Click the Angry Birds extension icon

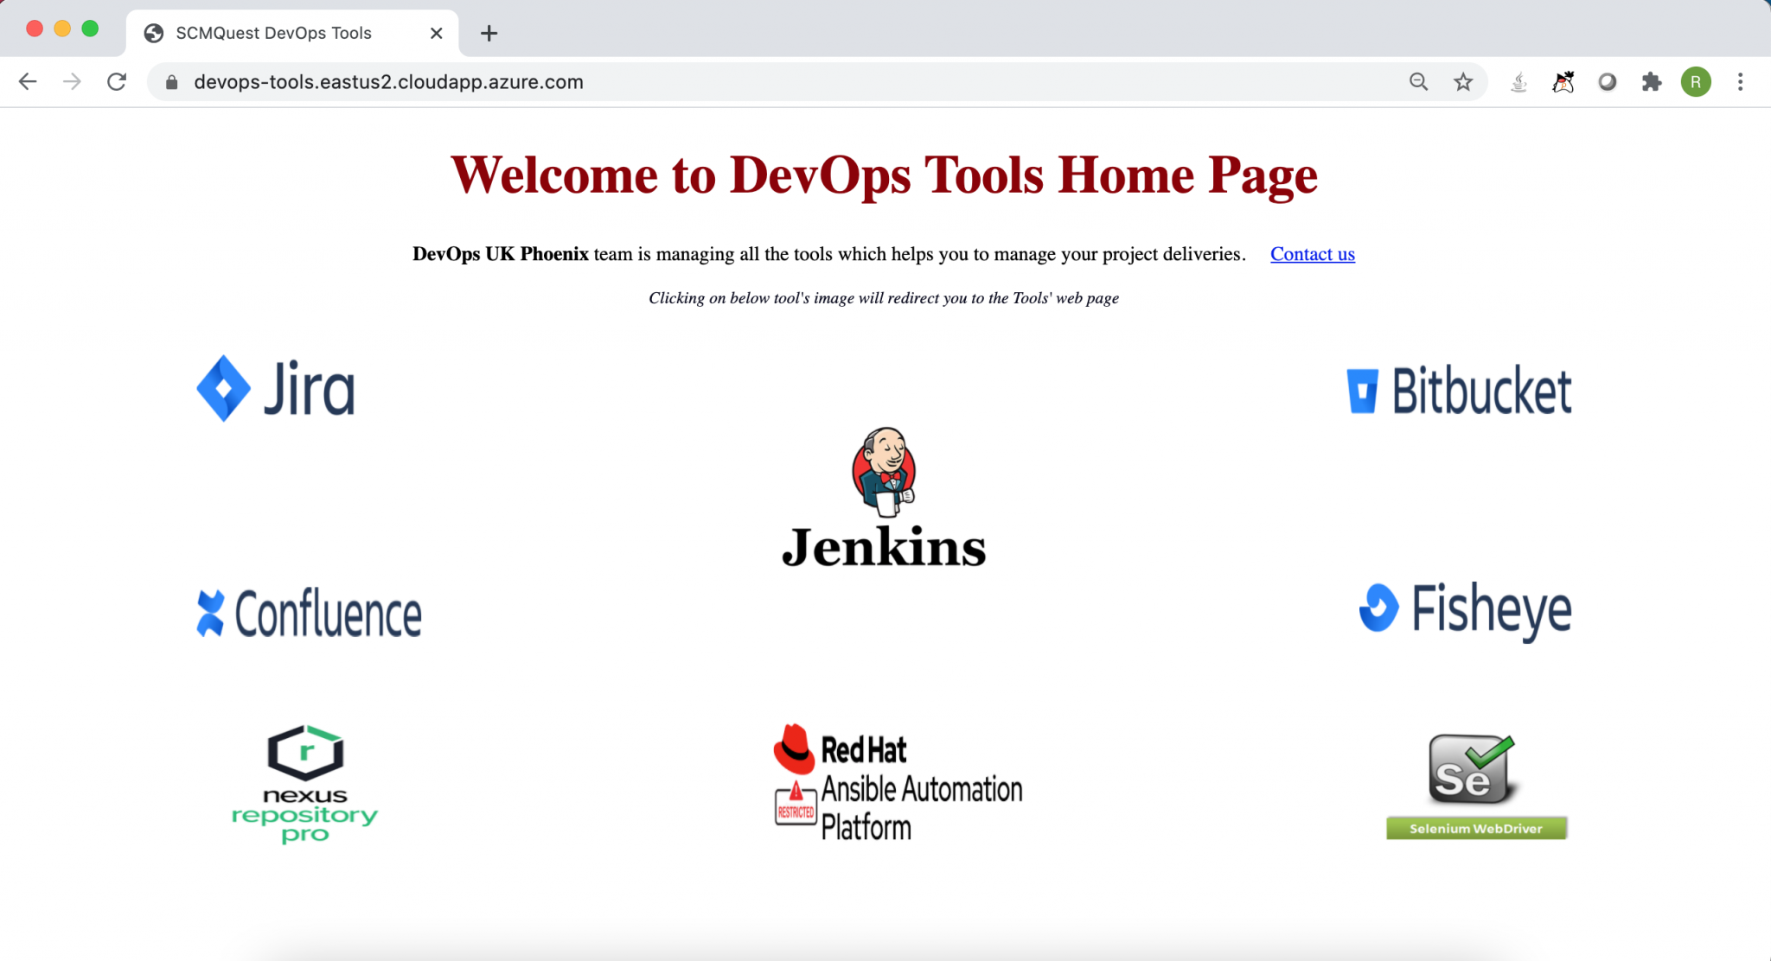click(x=1563, y=81)
